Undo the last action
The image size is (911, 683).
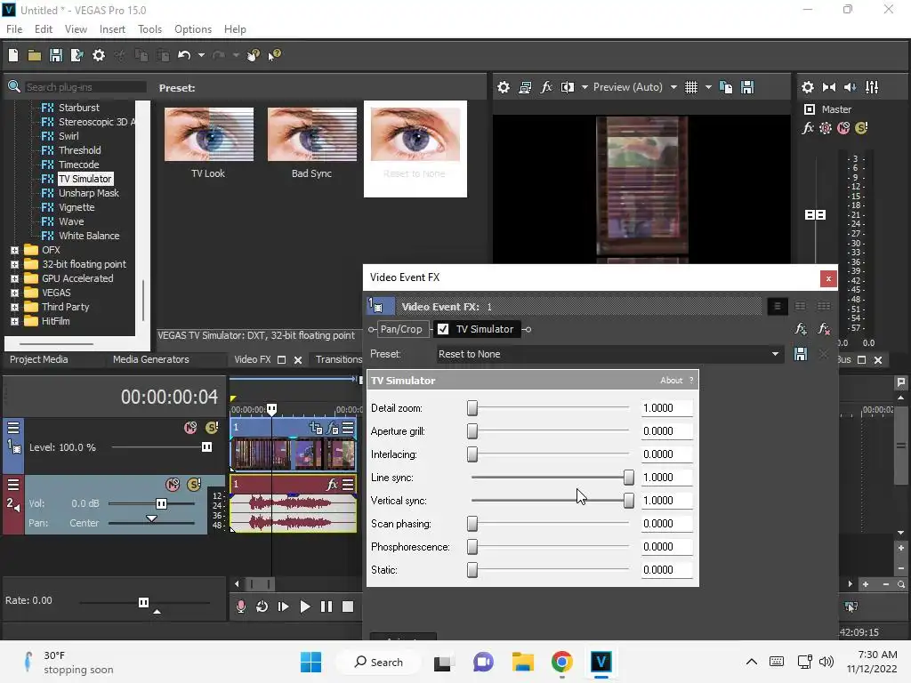click(x=184, y=55)
